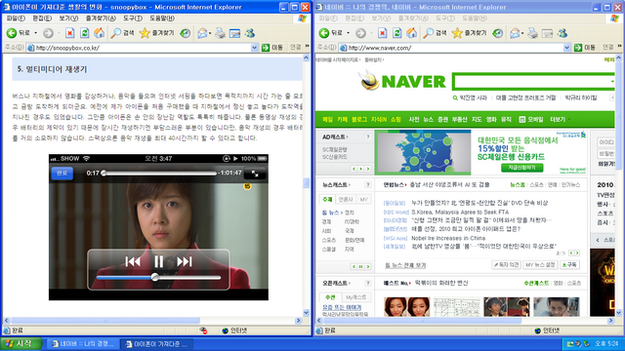Refresh the snoopybox page
The width and height of the screenshot is (625, 351).
click(85, 33)
